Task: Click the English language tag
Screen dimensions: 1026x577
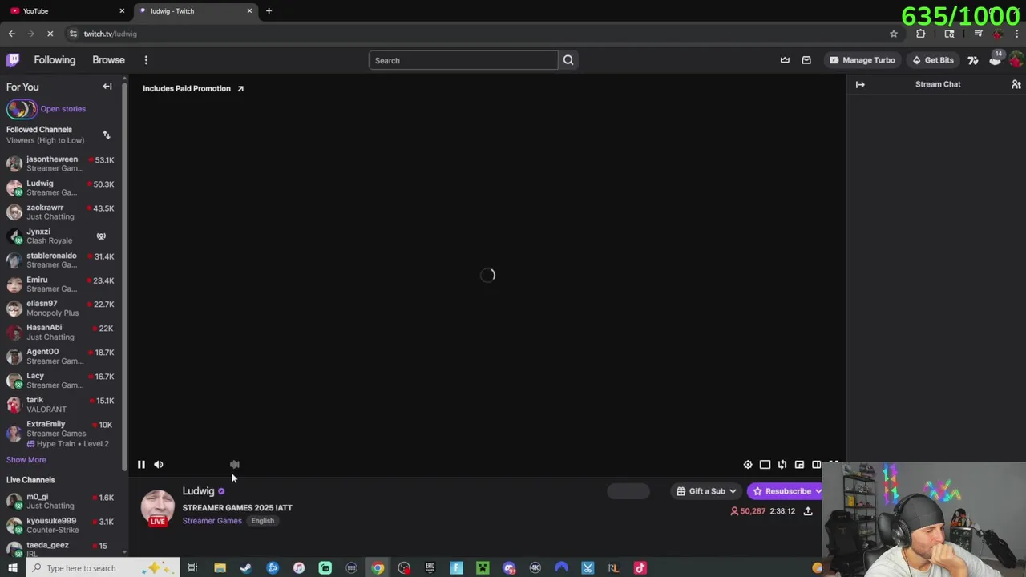Action: [262, 521]
